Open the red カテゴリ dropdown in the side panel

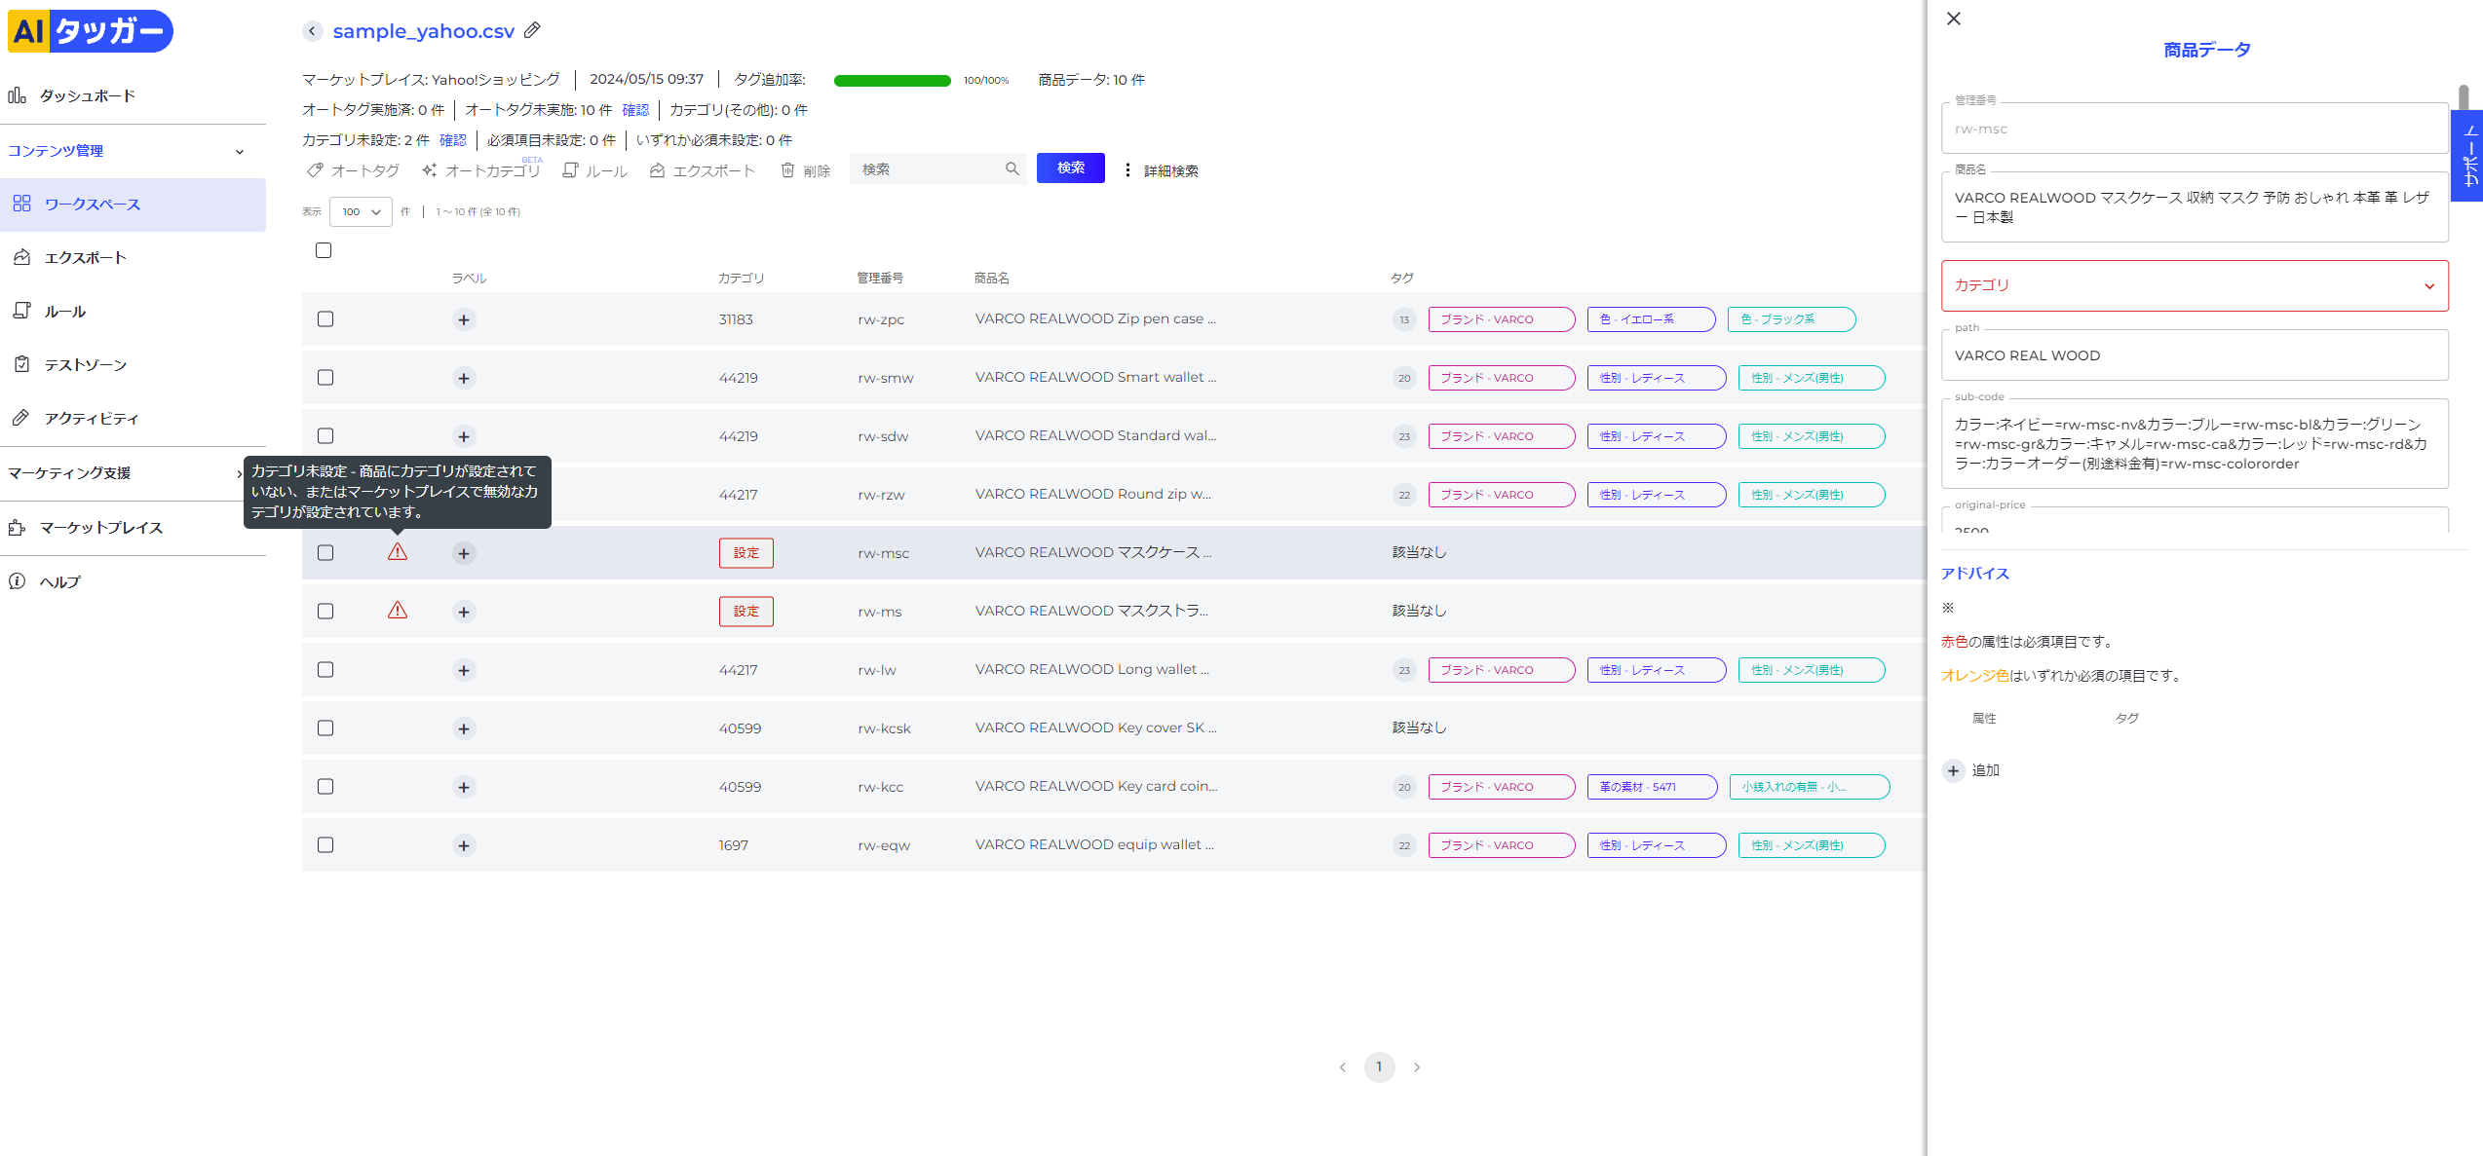click(2194, 285)
